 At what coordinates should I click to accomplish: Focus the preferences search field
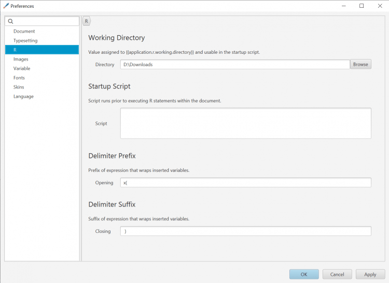pyautogui.click(x=46, y=21)
